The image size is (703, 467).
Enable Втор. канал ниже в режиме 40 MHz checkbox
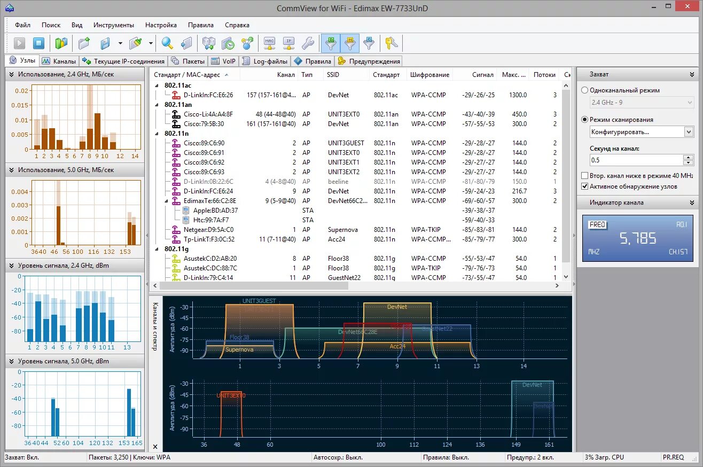(x=584, y=176)
